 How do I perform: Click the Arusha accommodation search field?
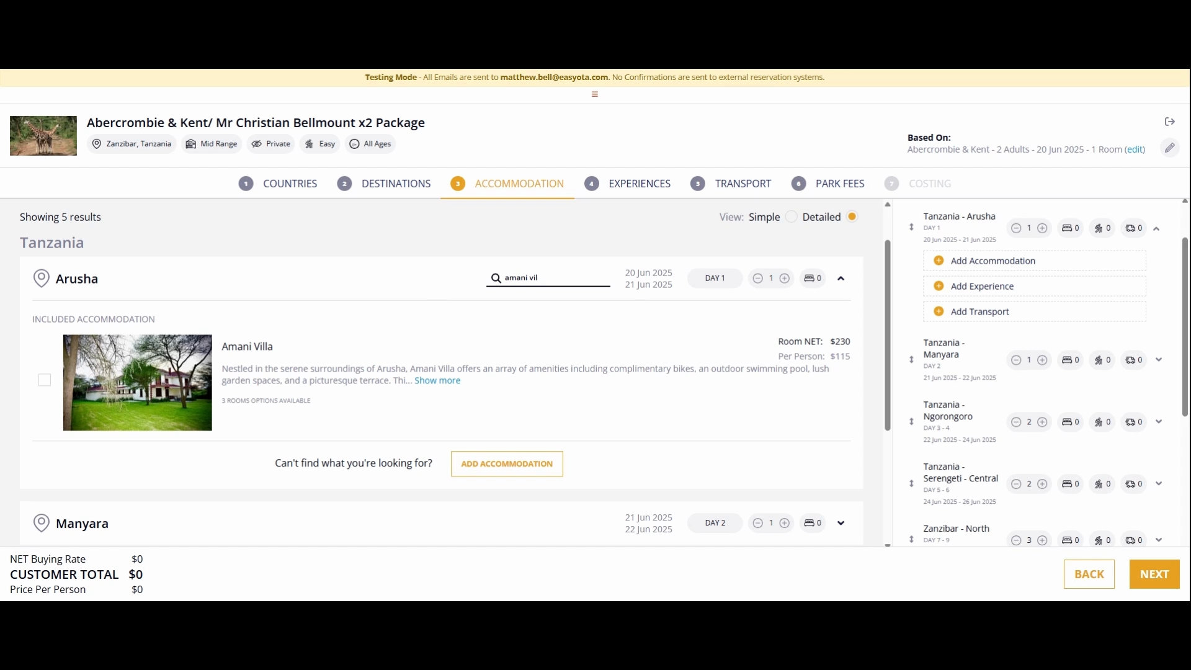click(x=548, y=278)
